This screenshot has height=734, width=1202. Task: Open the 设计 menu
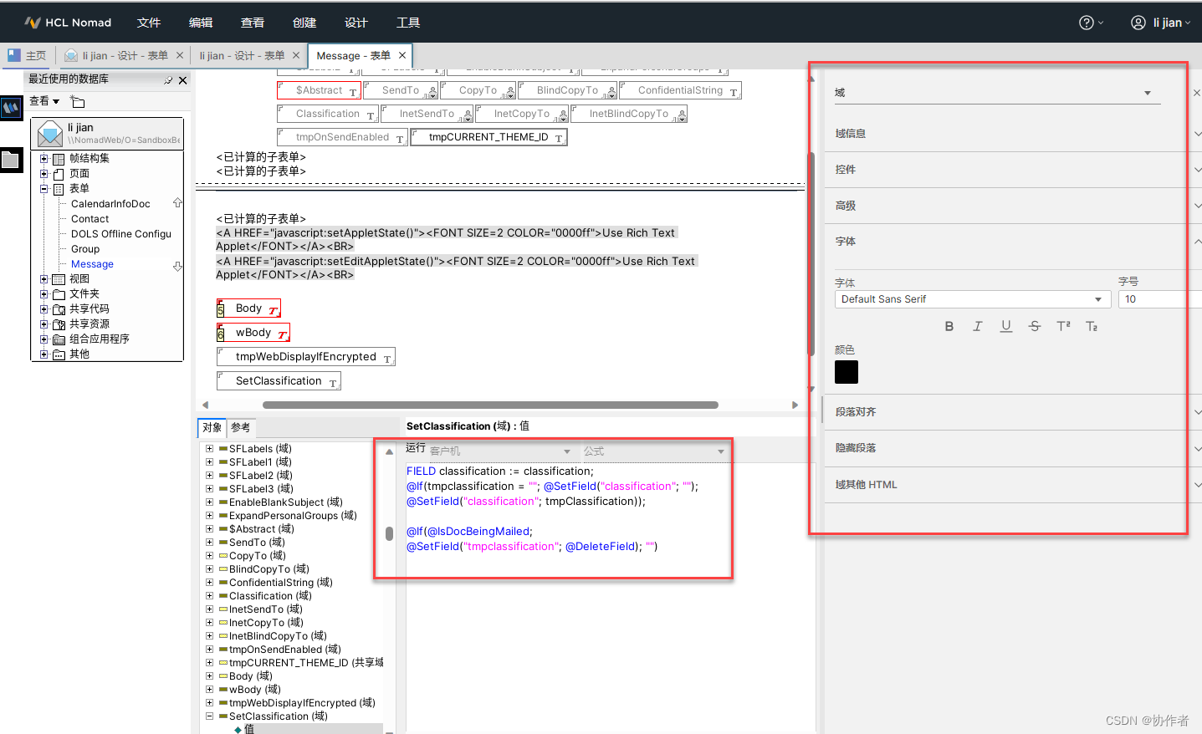[356, 23]
